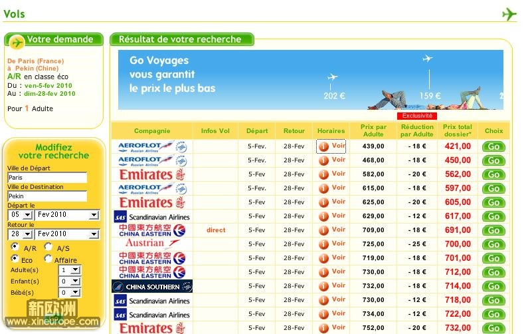
Task: Open the Voir link in the 701,00 row
Action: tap(339, 257)
